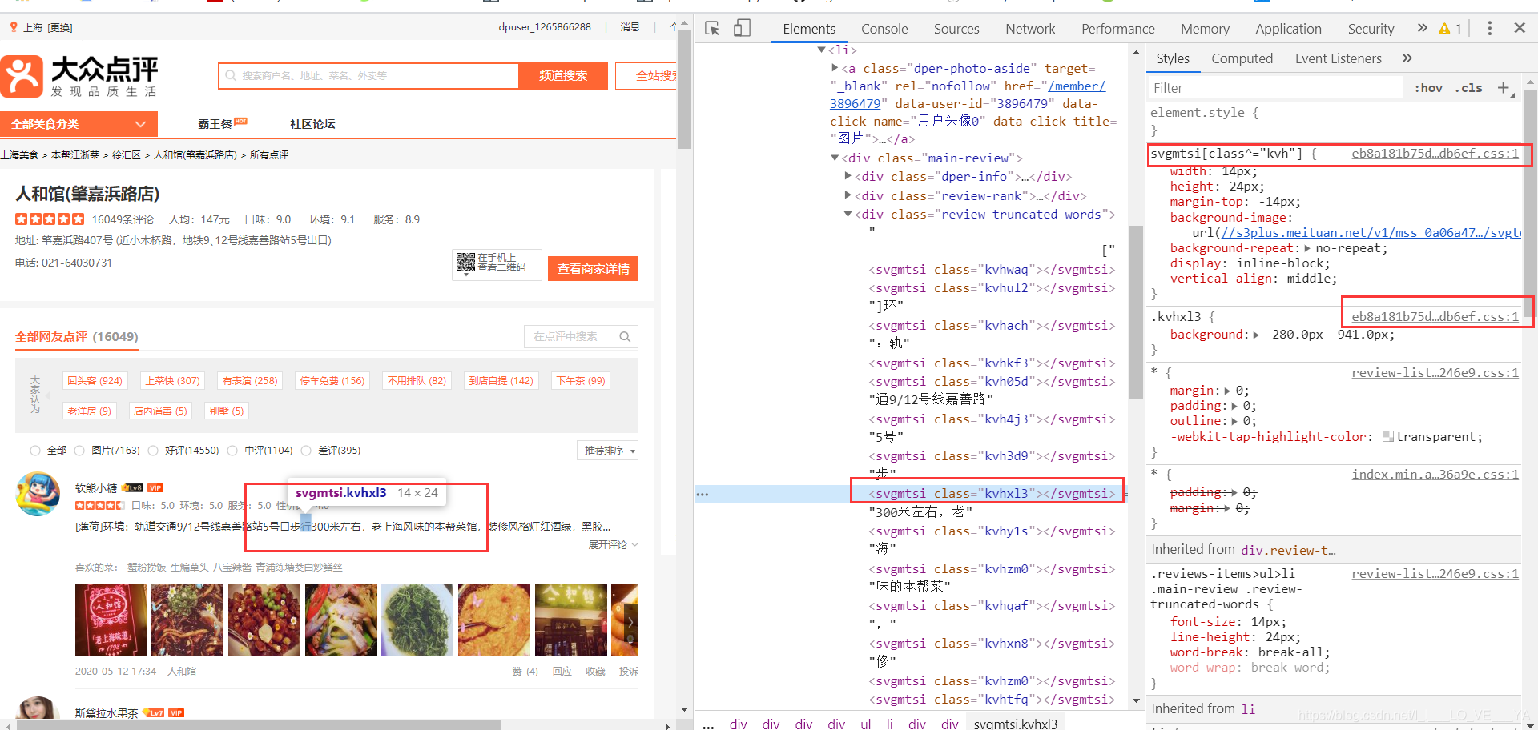Click the Styles Filter input field
1538x730 pixels.
click(x=1274, y=88)
